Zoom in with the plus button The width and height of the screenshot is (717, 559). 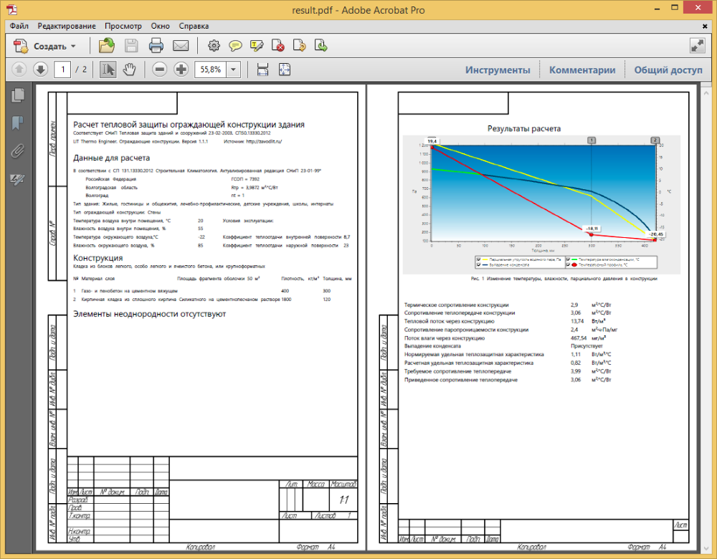pos(181,70)
